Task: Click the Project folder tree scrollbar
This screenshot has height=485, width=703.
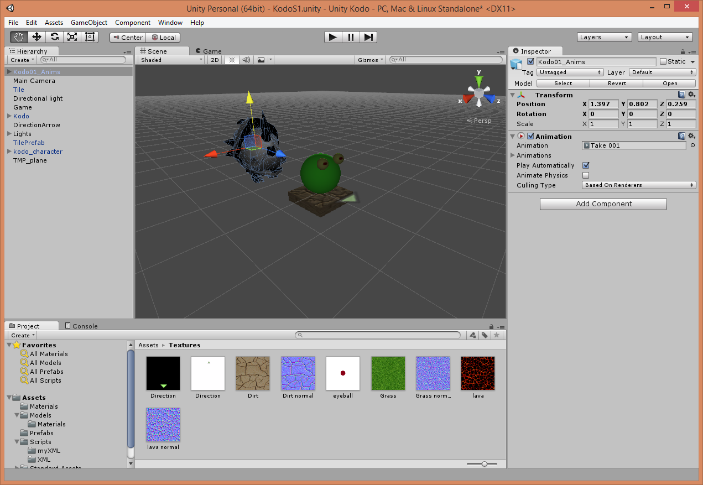Action: [x=131, y=399]
